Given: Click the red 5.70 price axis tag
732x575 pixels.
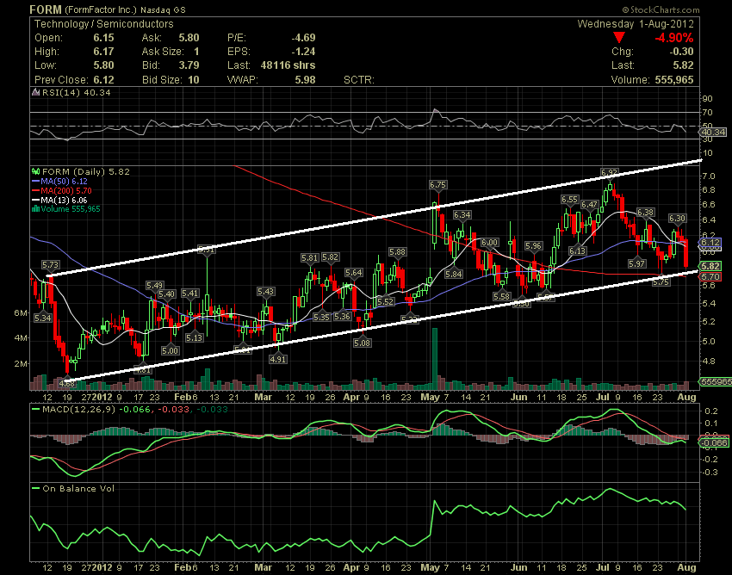Looking at the screenshot, I should click(710, 277).
